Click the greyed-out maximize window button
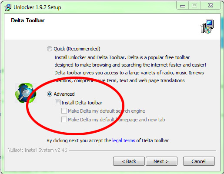The height and width of the screenshot is (174, 224). (194, 6)
